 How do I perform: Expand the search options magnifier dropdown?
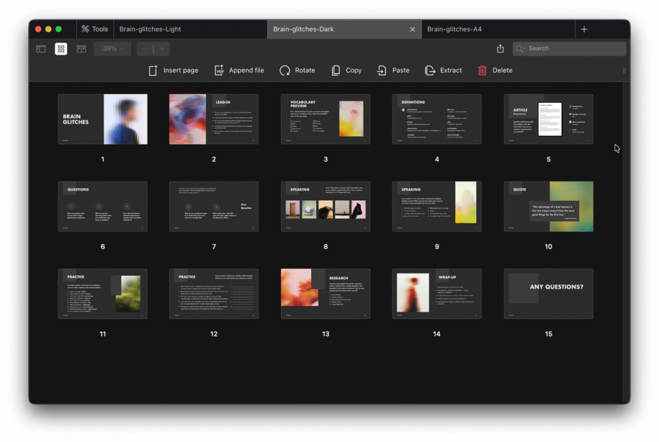(521, 49)
